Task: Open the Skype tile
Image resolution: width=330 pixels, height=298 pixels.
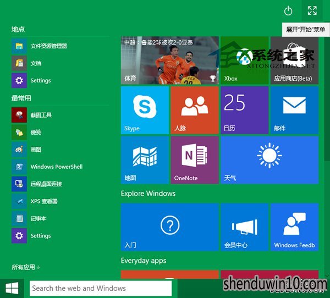Action: tap(145, 110)
